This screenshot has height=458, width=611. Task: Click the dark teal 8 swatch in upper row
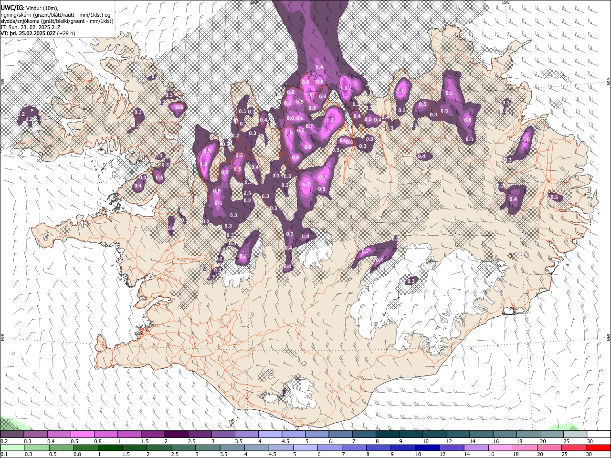point(388,435)
